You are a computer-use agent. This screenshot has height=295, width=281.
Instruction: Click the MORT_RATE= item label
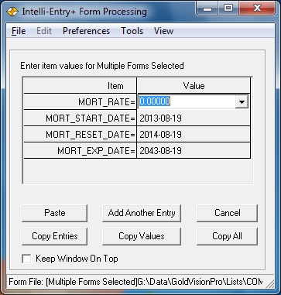pos(81,102)
